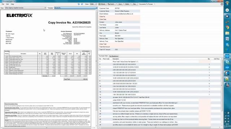The width and height of the screenshot is (231, 129).
Task: Click the invoice line items table in preview
Action: click(x=48, y=62)
